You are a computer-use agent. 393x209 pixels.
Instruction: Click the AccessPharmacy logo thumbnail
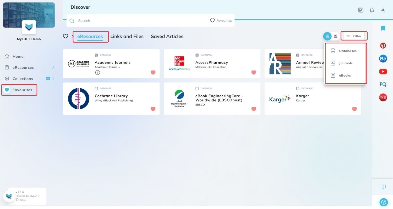pyautogui.click(x=179, y=63)
